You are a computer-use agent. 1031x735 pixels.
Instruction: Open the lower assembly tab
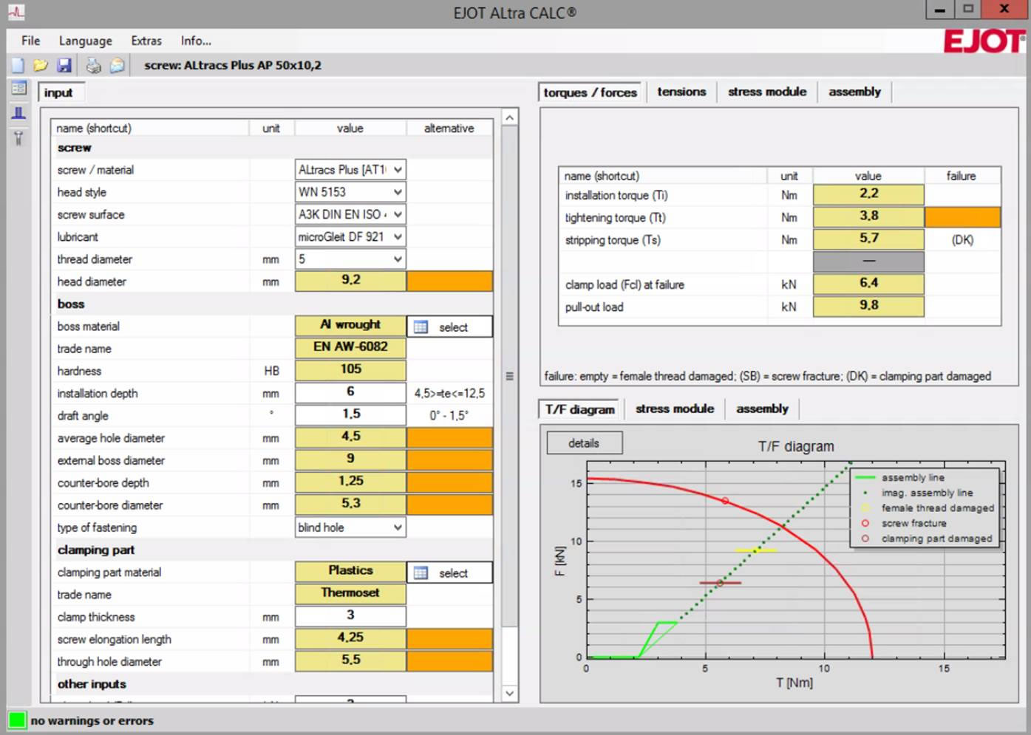[x=762, y=408]
